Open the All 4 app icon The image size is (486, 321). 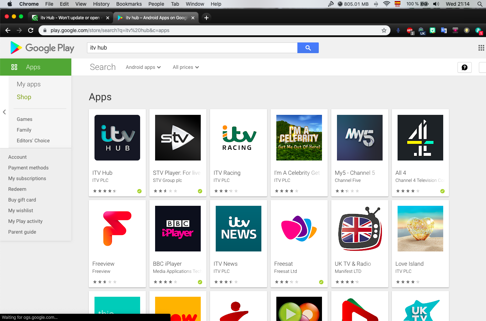click(x=420, y=138)
